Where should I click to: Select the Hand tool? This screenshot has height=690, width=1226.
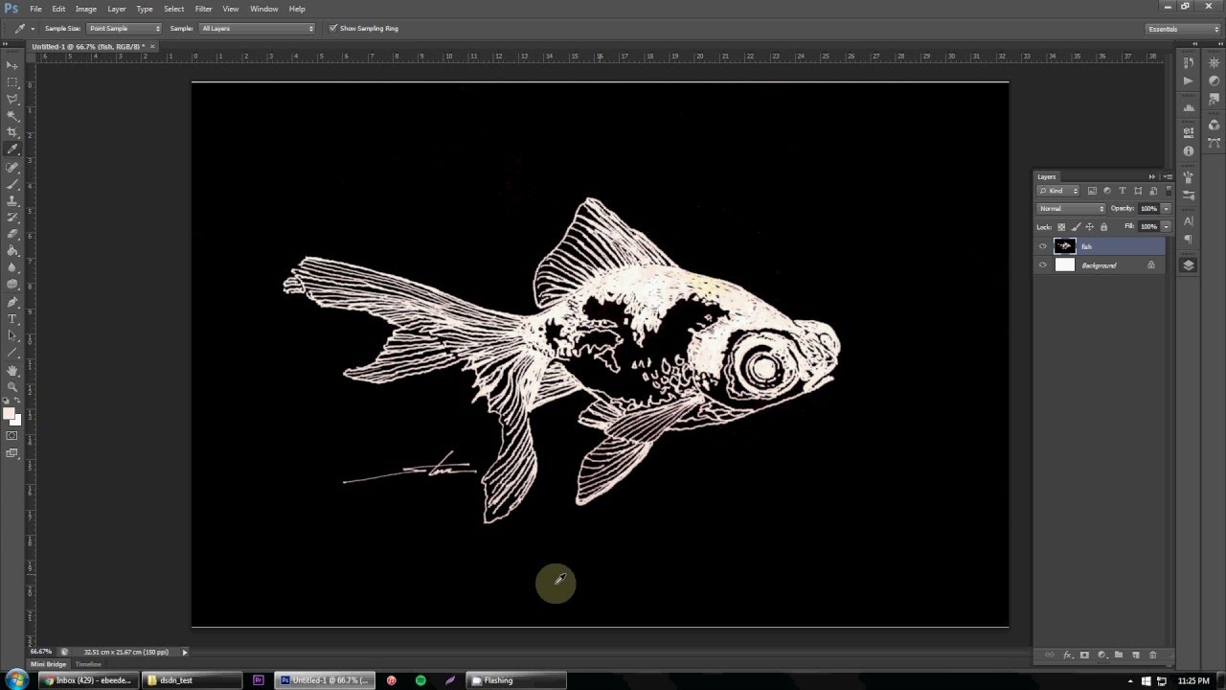[x=12, y=370]
